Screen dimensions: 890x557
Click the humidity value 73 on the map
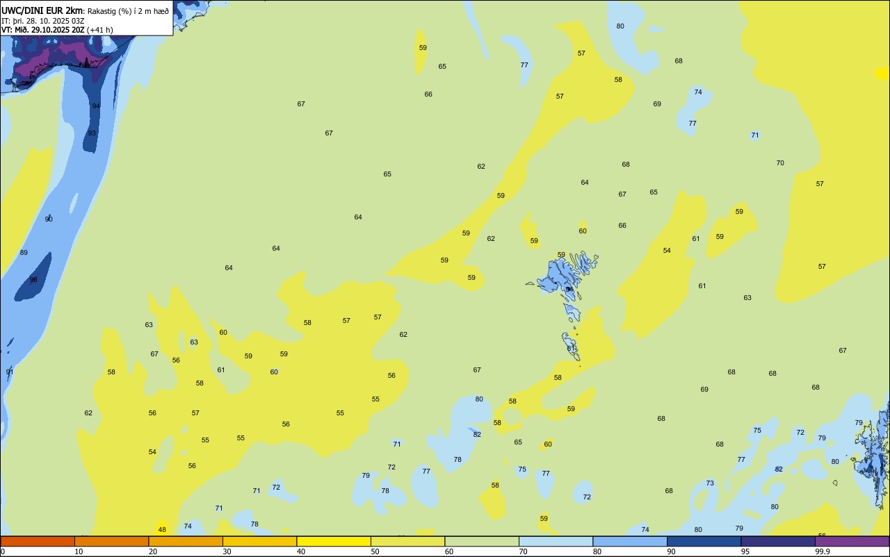click(710, 483)
